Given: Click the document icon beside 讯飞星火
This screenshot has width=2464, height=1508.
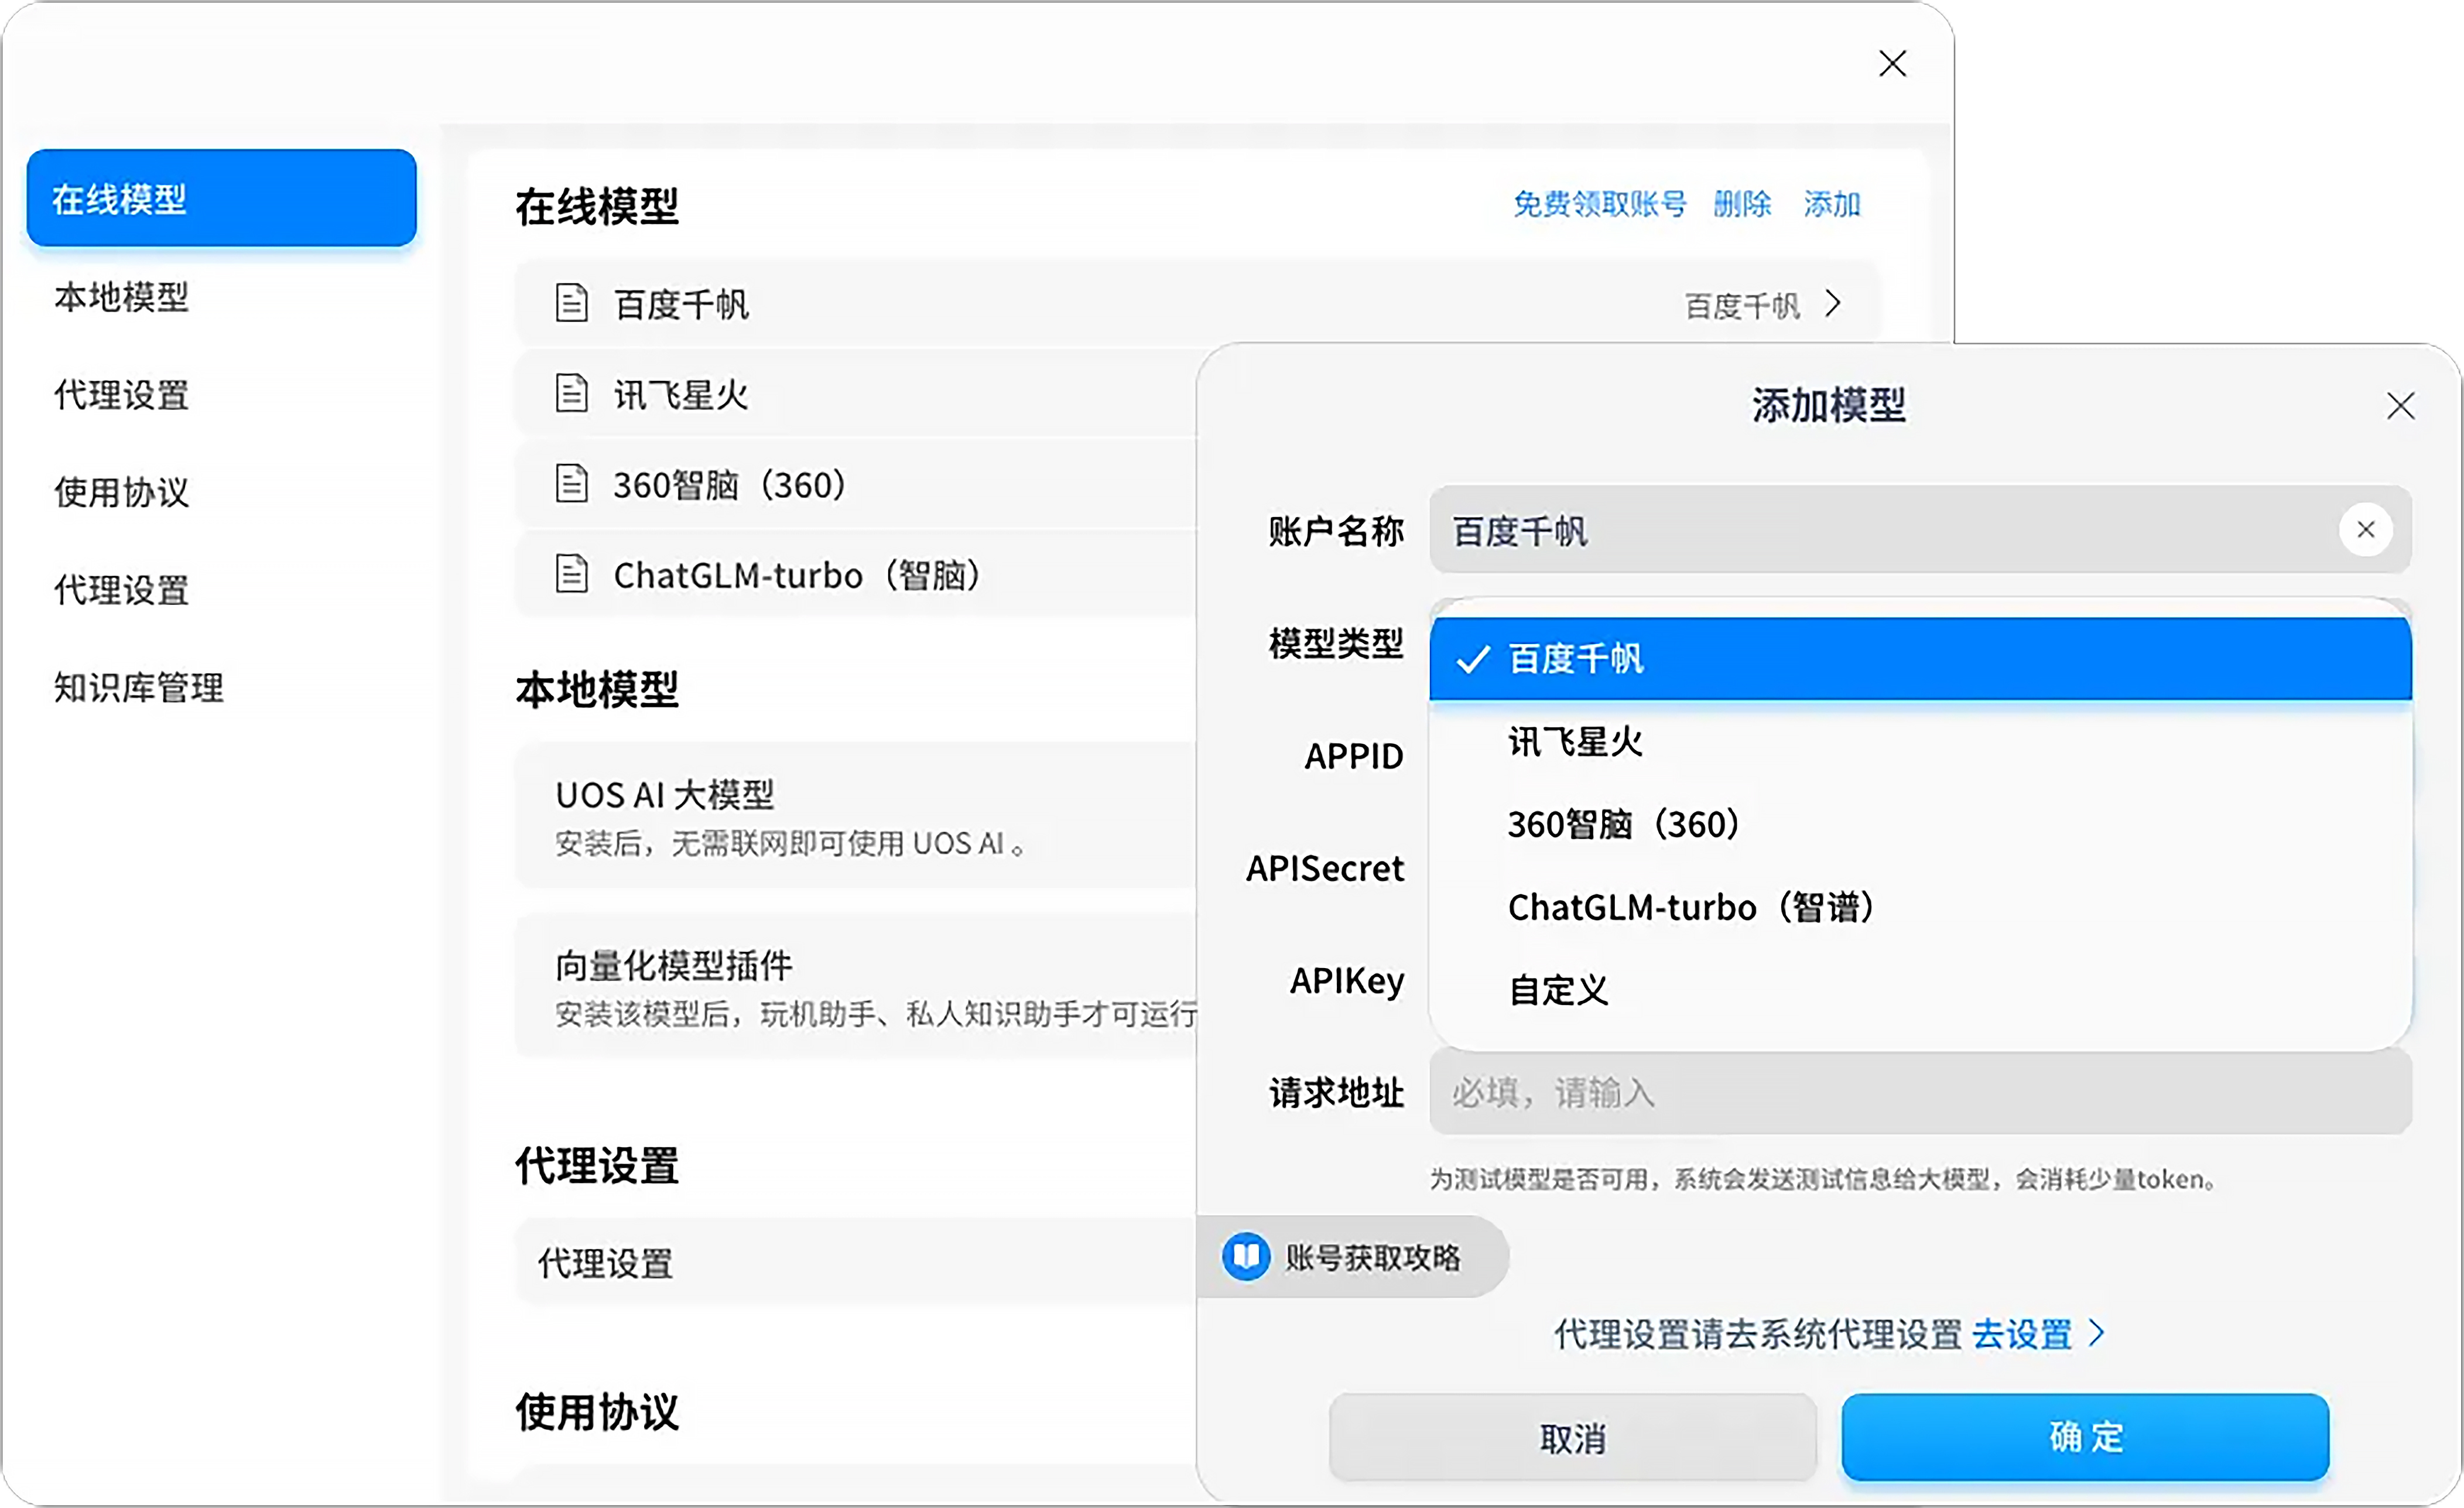Looking at the screenshot, I should point(571,393).
